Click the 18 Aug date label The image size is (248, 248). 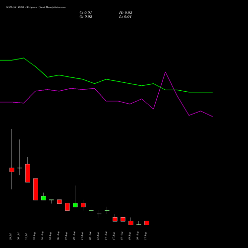coord(122,236)
